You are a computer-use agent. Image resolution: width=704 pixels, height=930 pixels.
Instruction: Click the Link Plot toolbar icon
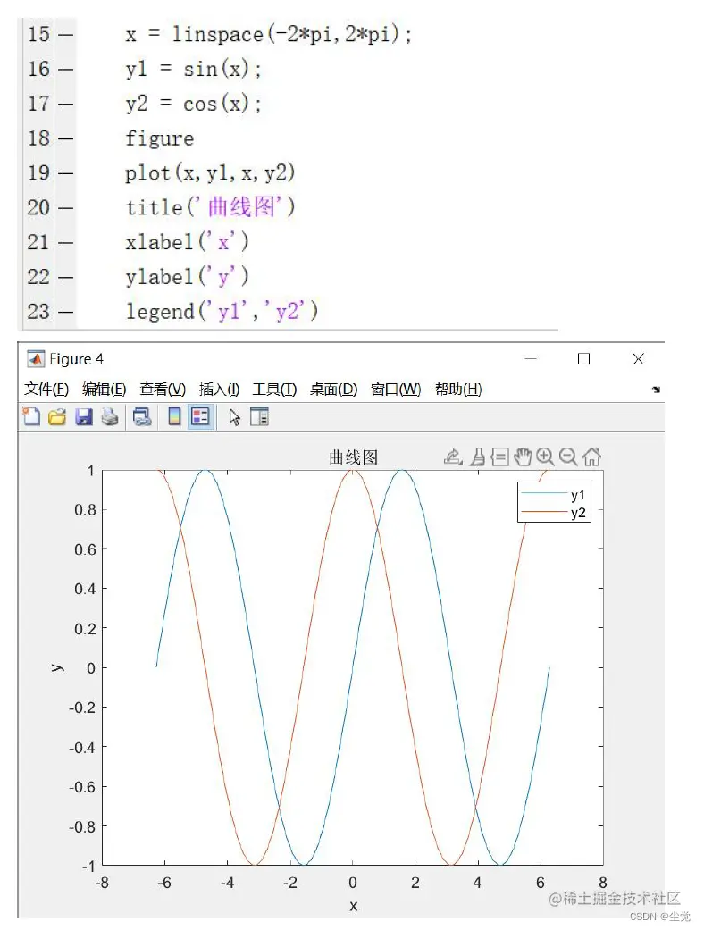pyautogui.click(x=142, y=417)
